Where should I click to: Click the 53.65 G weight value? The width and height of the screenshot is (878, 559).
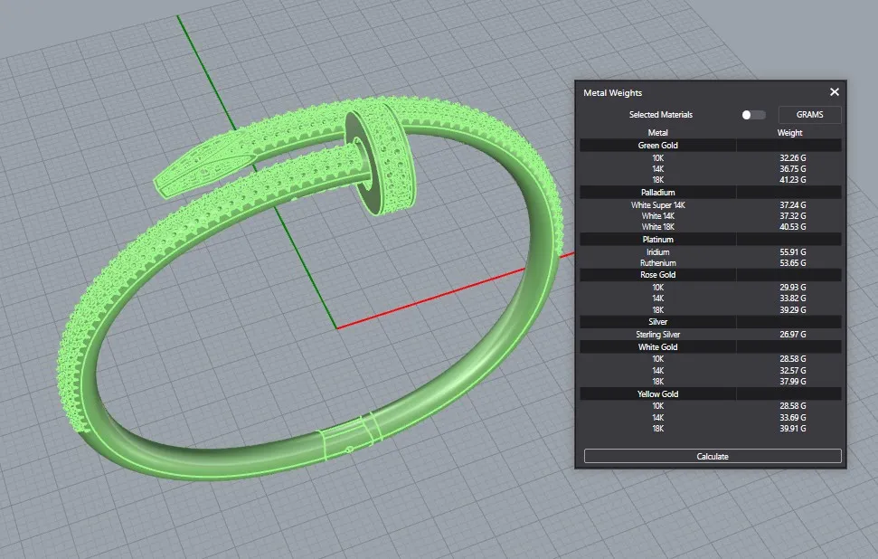793,263
